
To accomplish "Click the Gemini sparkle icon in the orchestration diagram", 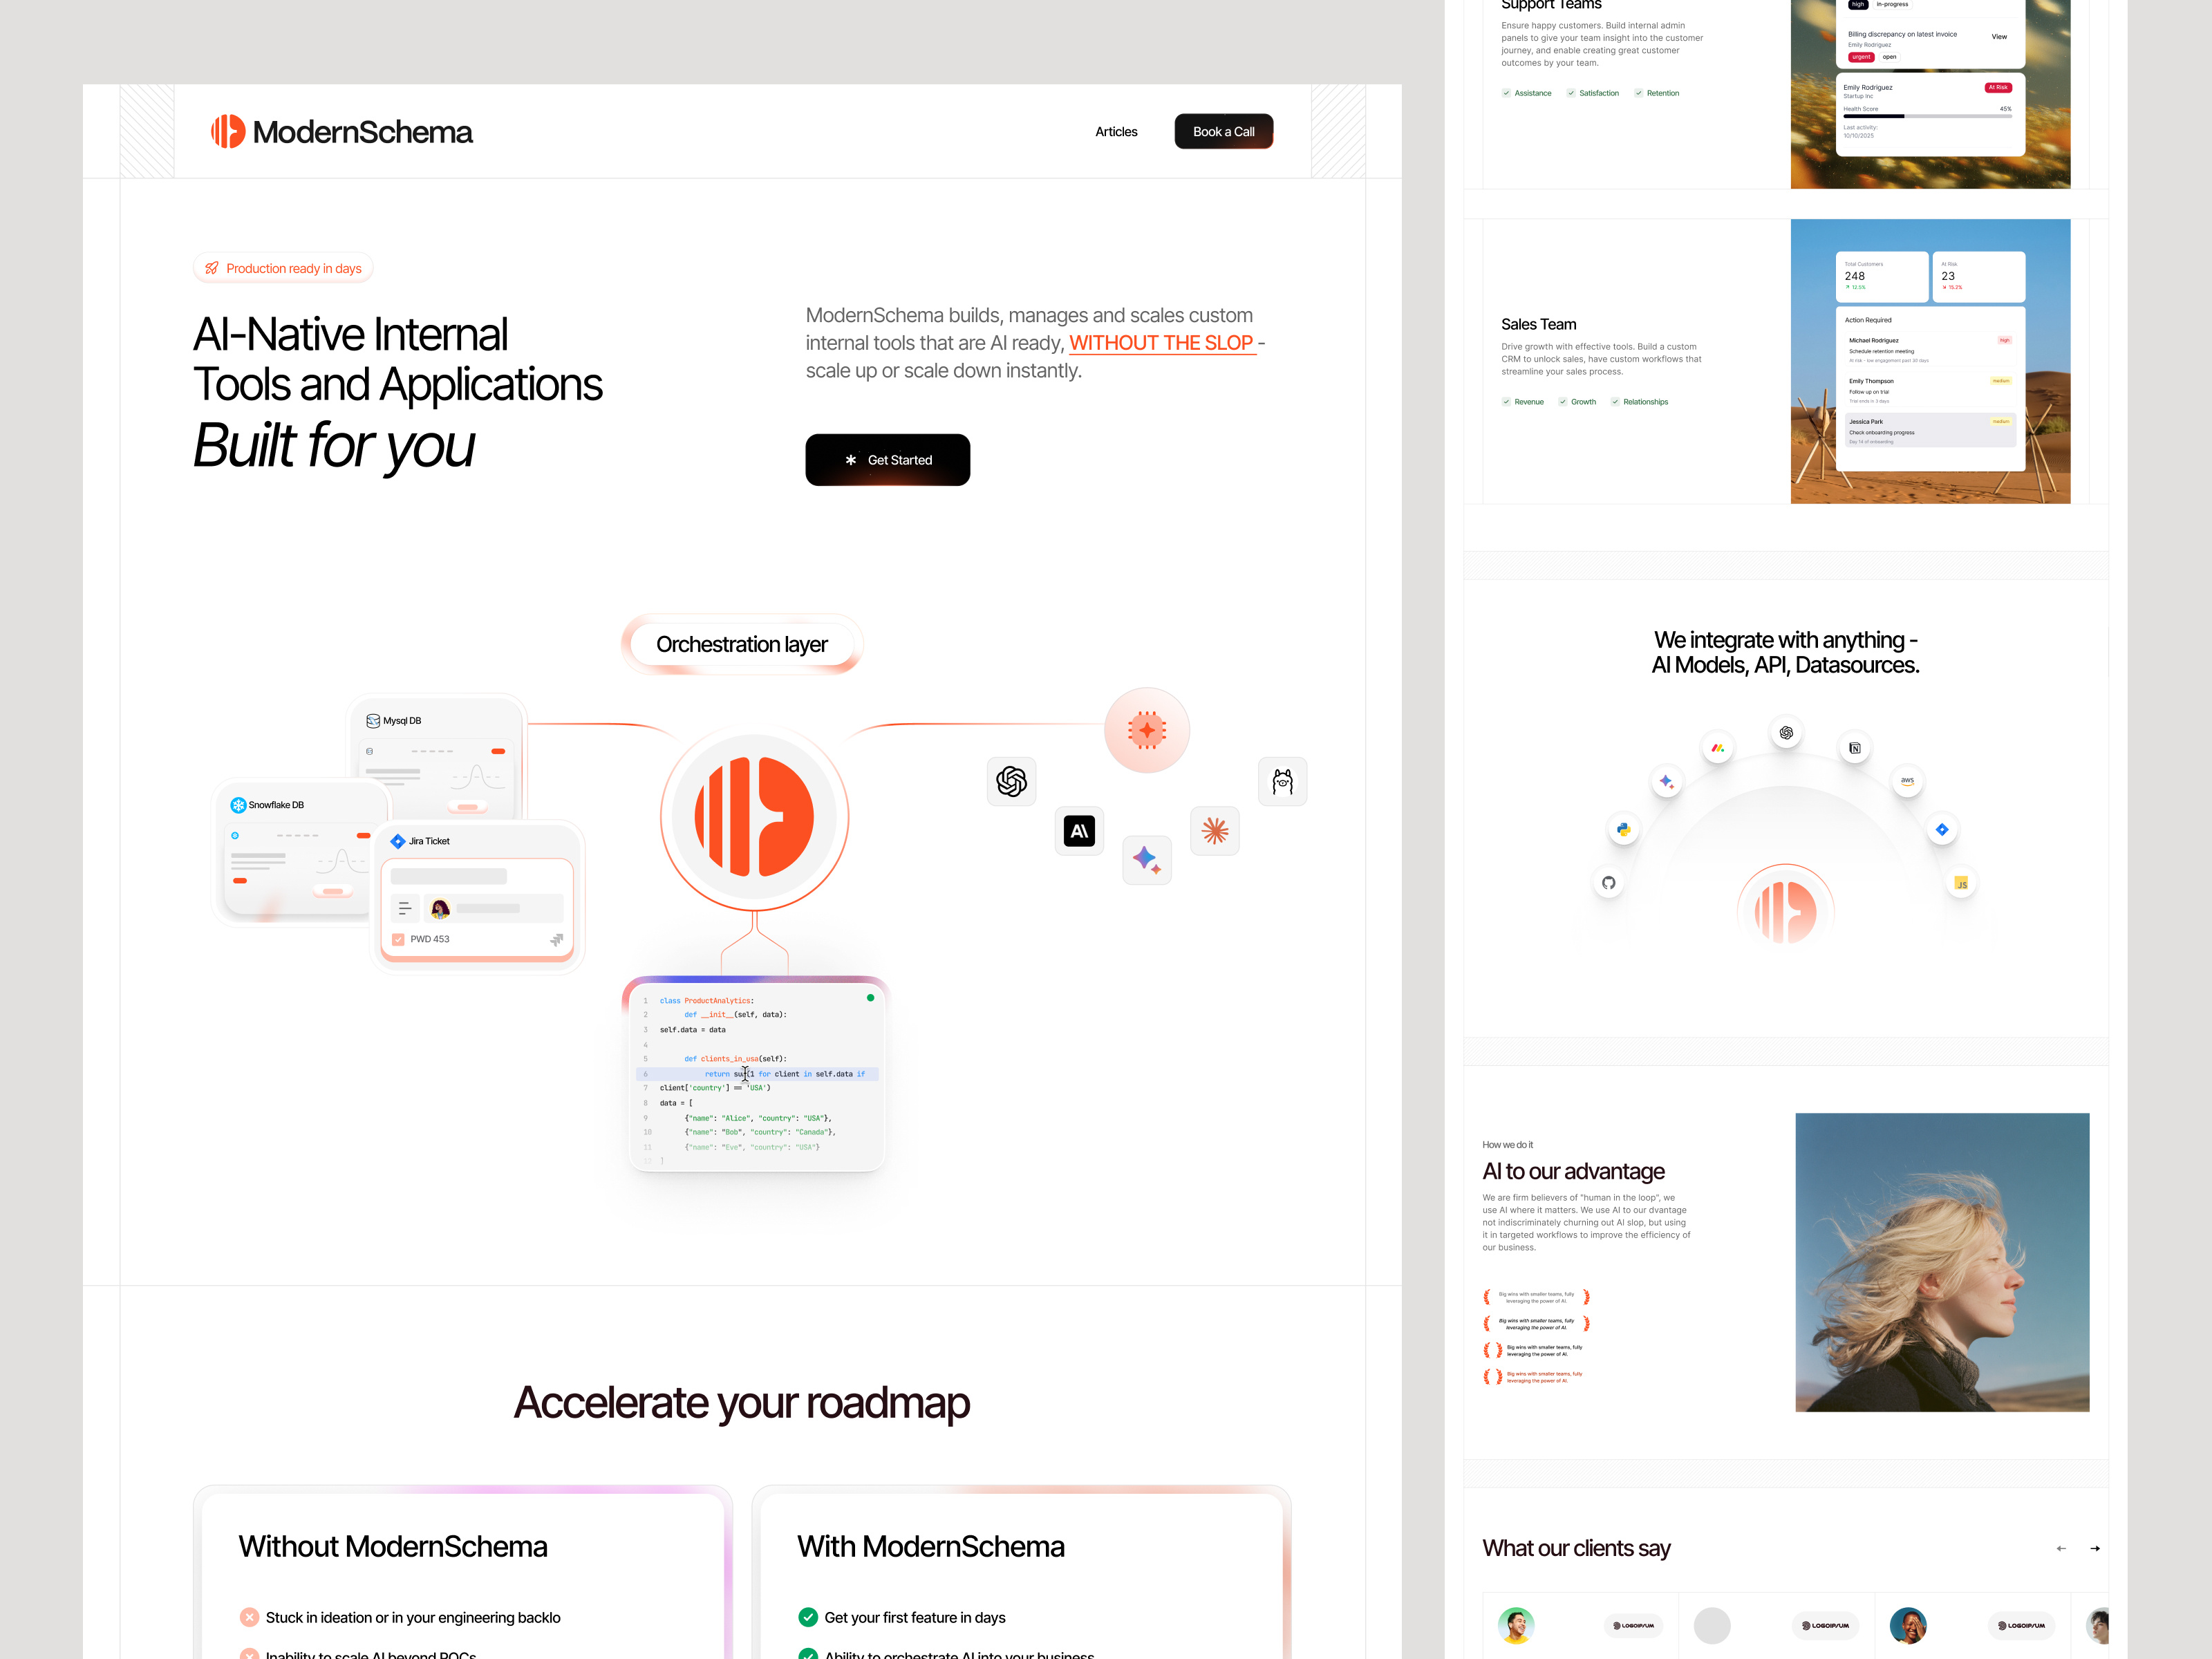I will (1147, 859).
